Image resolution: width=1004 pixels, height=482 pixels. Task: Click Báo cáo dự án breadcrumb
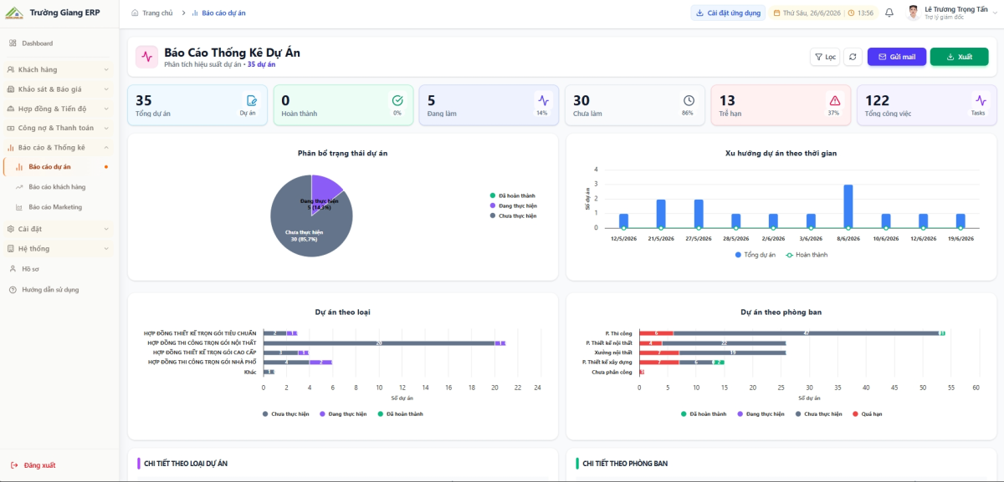point(218,13)
